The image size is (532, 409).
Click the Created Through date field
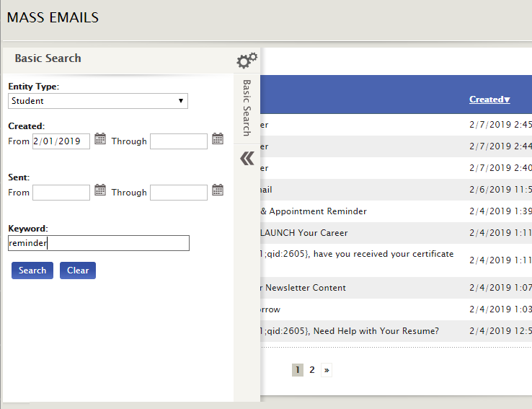pos(179,141)
